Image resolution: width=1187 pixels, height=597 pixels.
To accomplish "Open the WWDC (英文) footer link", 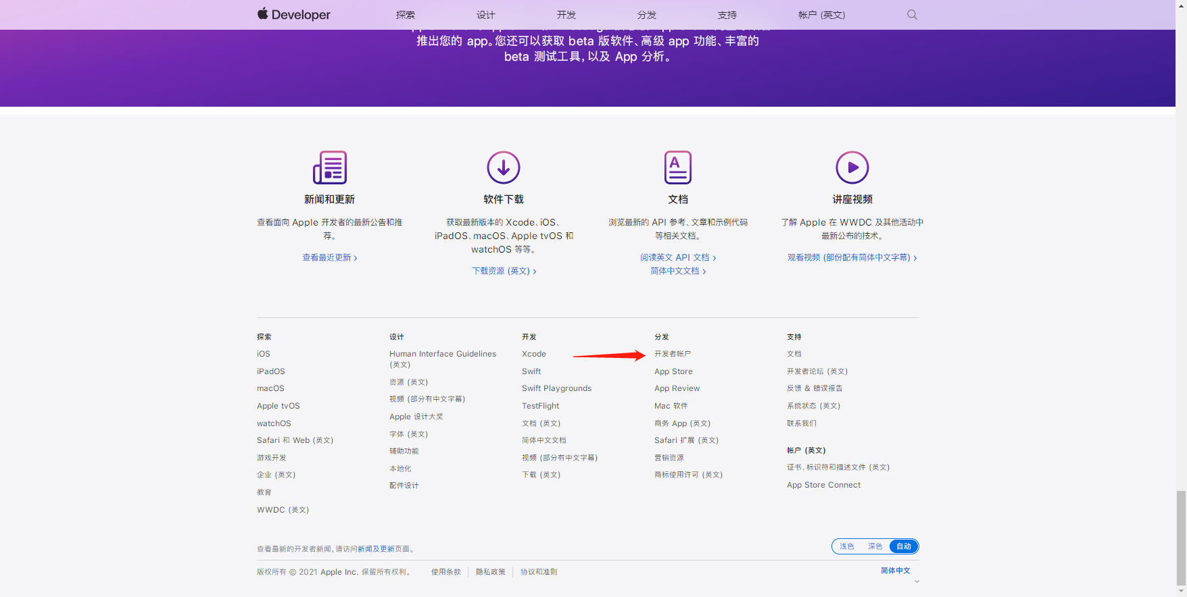I will (x=283, y=510).
